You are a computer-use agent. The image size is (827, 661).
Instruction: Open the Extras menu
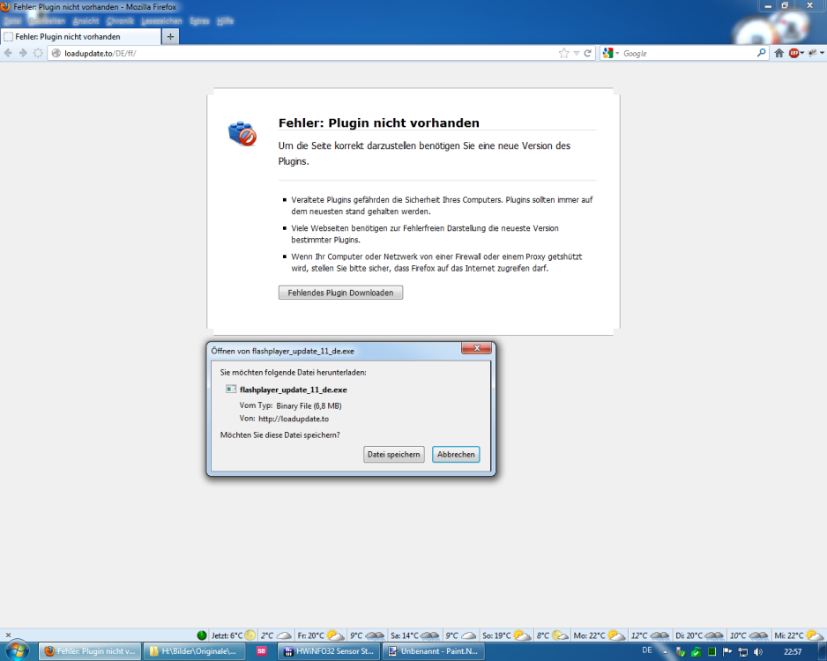point(199,21)
